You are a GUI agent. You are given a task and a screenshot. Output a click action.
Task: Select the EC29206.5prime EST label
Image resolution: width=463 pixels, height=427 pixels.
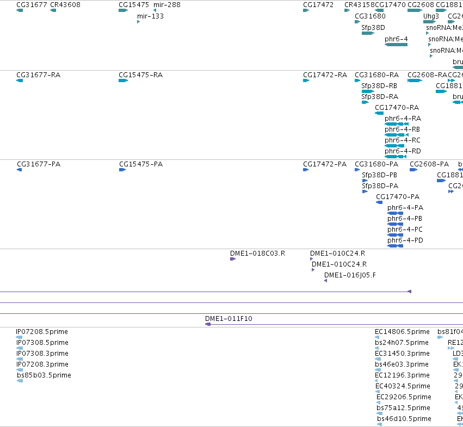pos(404,398)
